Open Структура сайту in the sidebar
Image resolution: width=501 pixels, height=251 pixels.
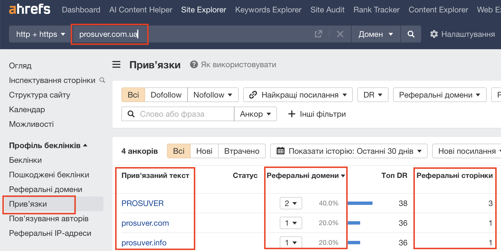pyautogui.click(x=39, y=95)
